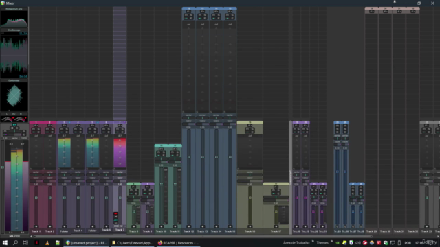Click the Track 1 volume fader handle
This screenshot has width=440, height=247.
(x=36, y=198)
